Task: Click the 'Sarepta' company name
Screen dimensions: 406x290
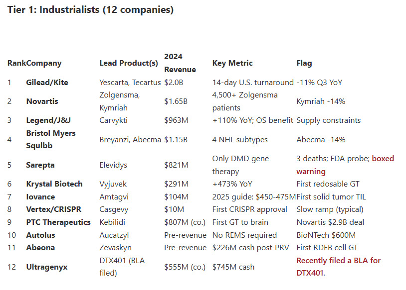Action: (x=40, y=165)
